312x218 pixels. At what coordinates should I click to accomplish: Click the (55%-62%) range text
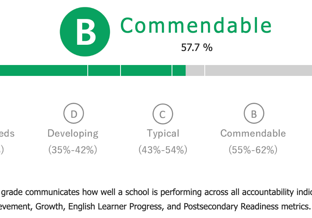click(253, 150)
